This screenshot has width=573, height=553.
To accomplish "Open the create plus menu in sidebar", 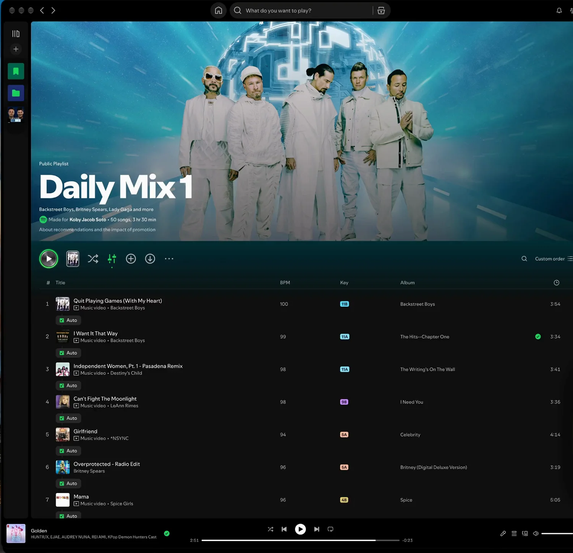I will [x=16, y=49].
